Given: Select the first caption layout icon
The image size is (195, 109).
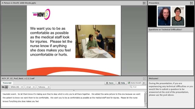Looking at the screenshot, I should coord(3,87).
